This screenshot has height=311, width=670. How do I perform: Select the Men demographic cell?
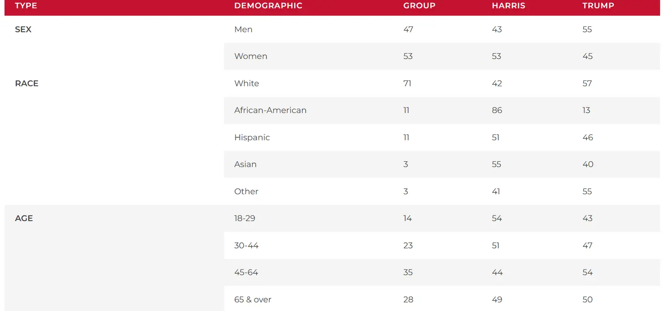click(243, 29)
